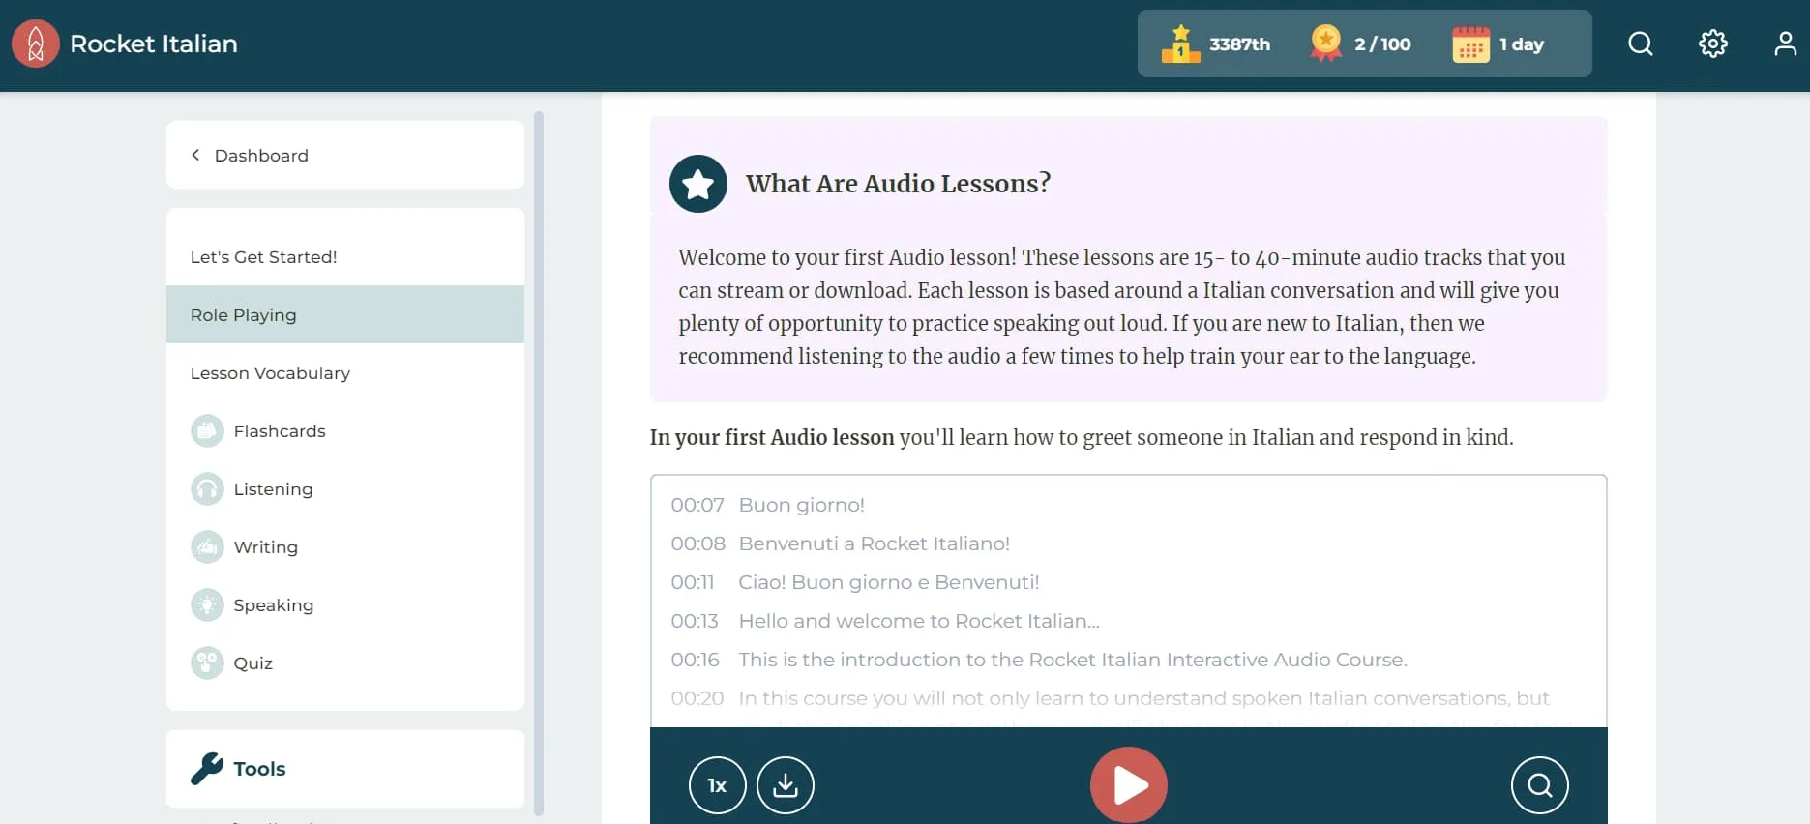
Task: Play the audio lesson
Action: pos(1128,785)
